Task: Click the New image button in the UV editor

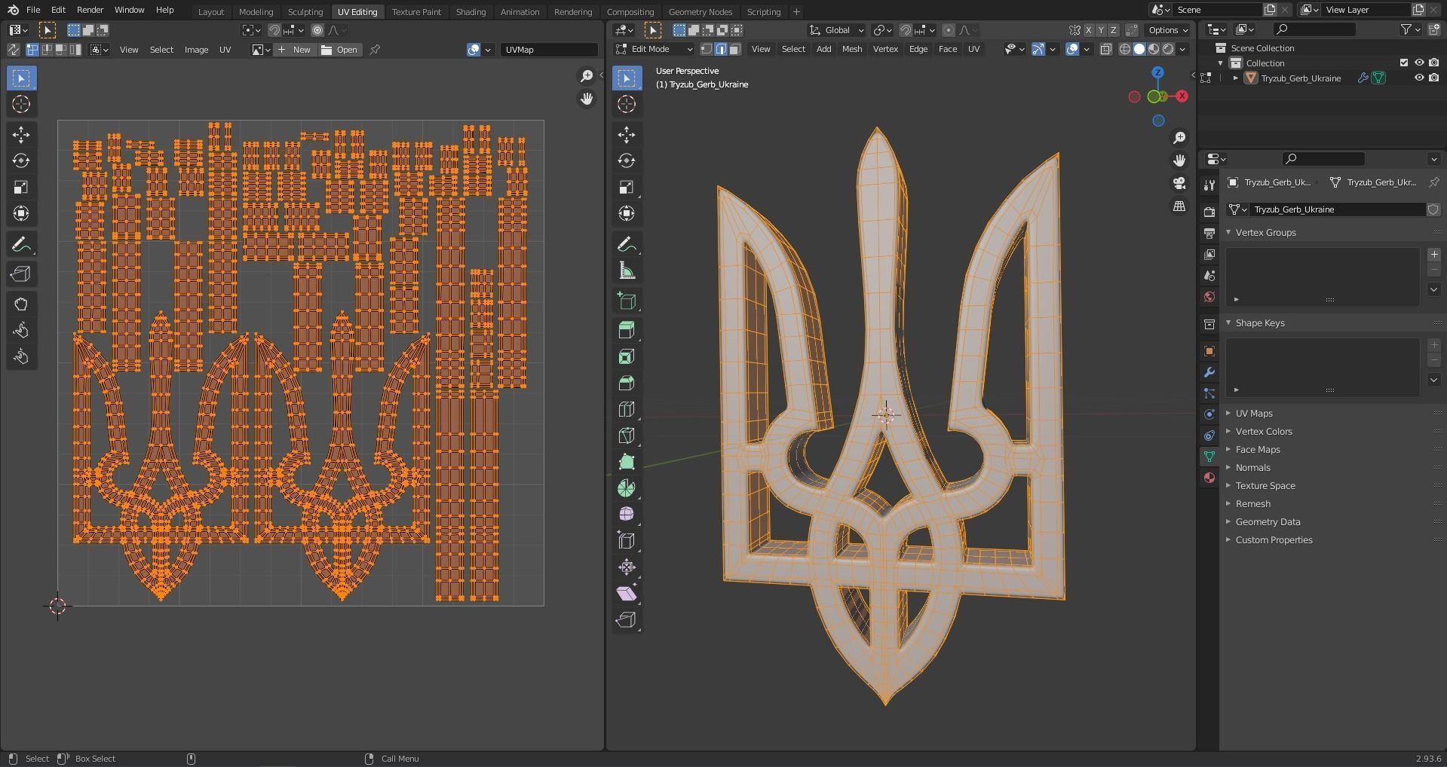Action: click(295, 49)
